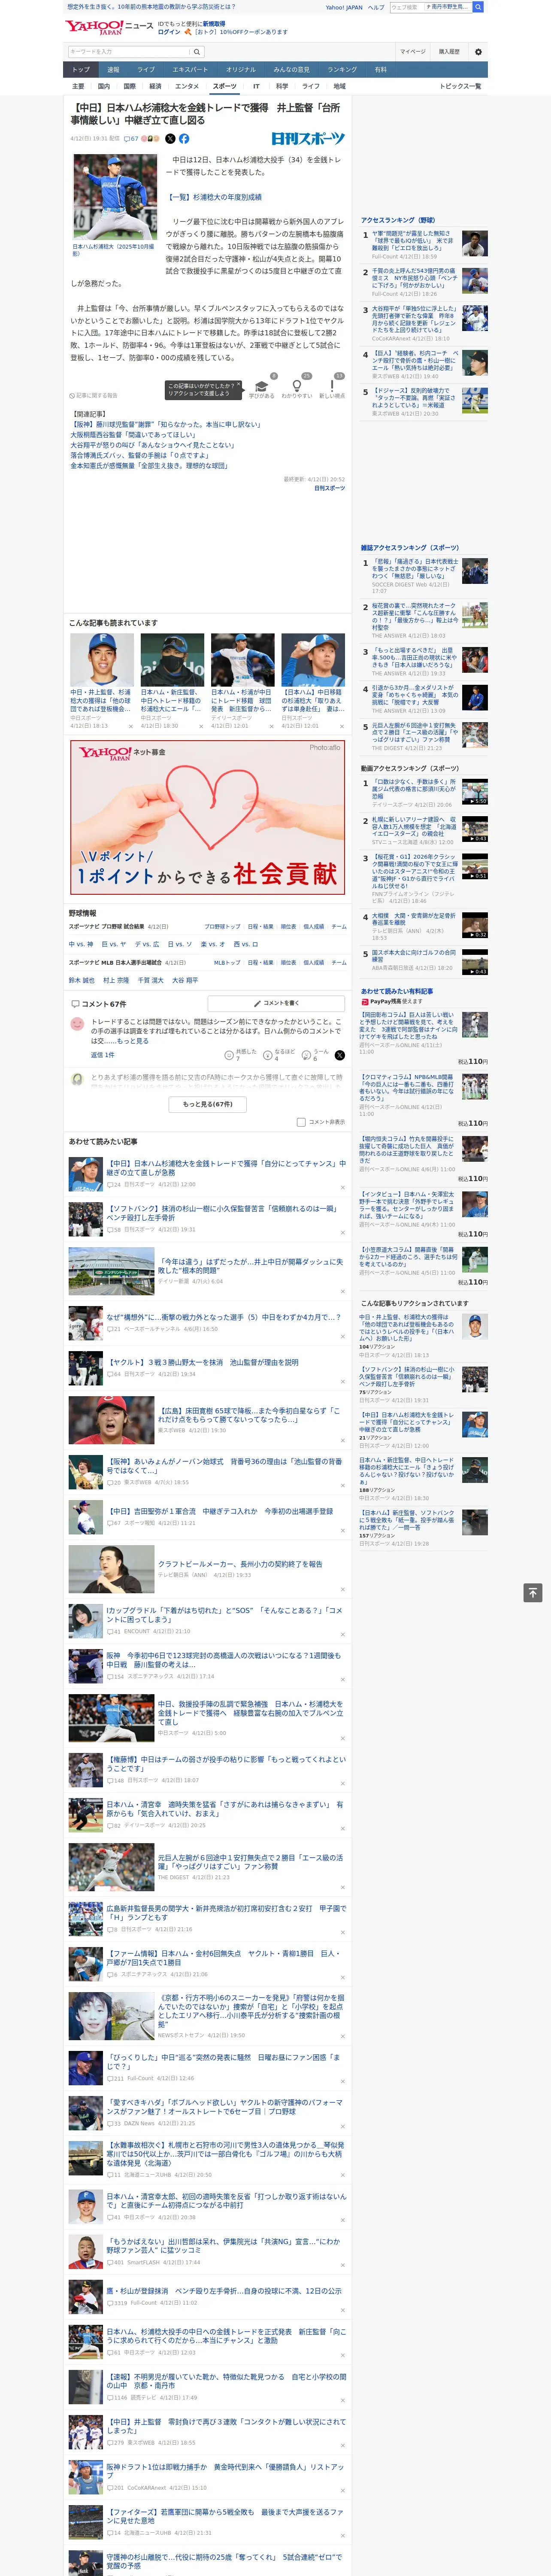Click the keyword search input field

point(130,51)
